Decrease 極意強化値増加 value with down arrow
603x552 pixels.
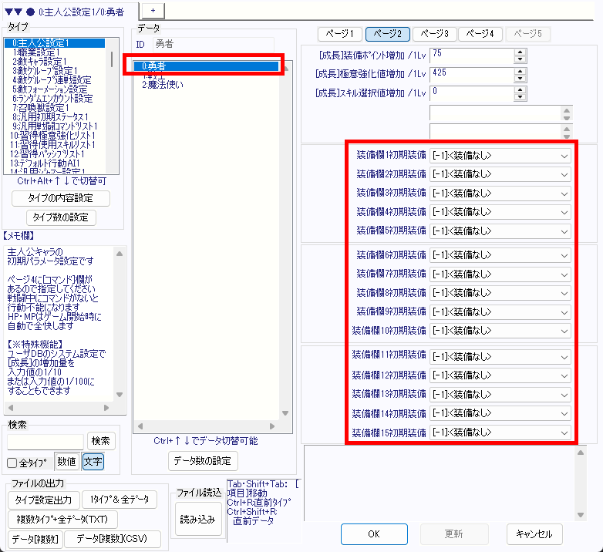coord(520,79)
